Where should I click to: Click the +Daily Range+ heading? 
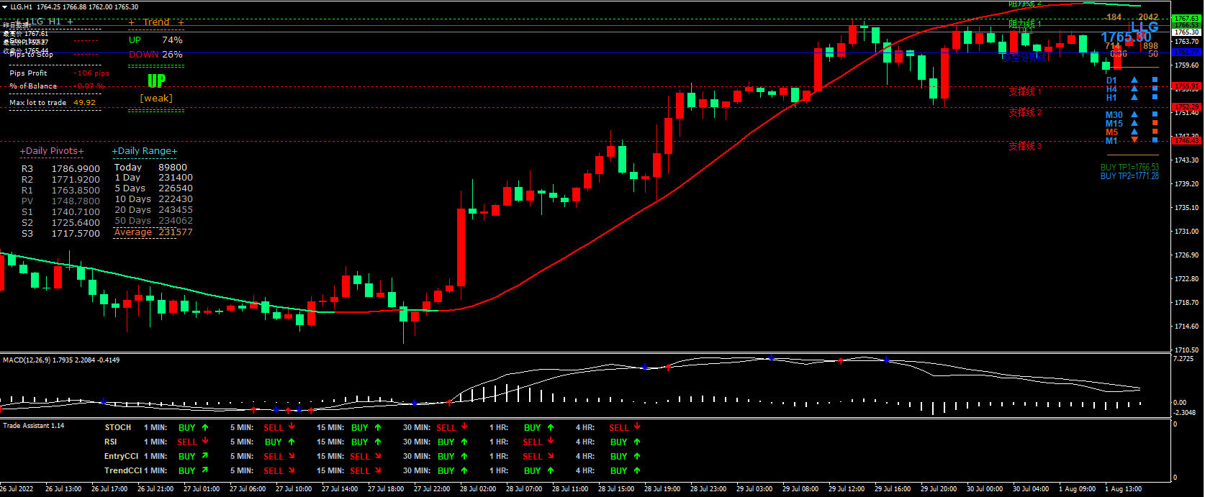(145, 151)
